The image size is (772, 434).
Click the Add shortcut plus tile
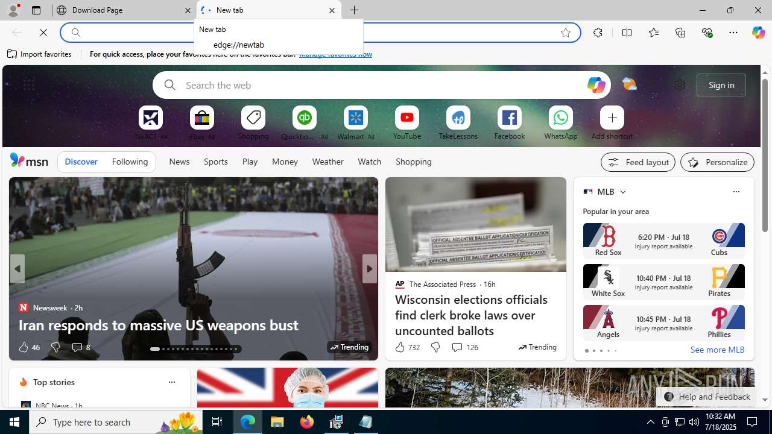pos(612,118)
